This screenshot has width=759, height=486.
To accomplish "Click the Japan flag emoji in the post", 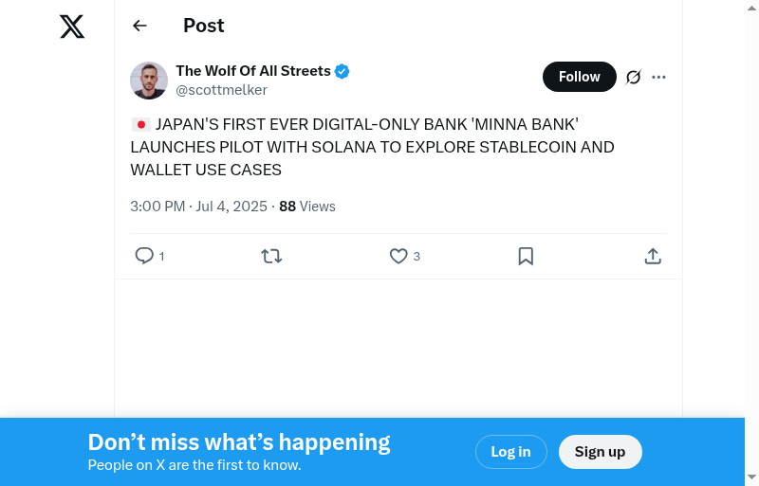I will 140,125.
